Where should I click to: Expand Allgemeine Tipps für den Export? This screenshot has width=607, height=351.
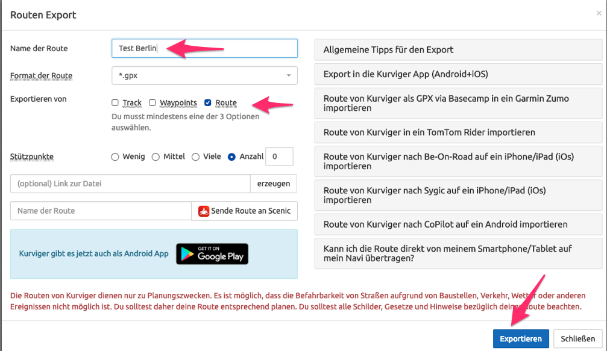pos(458,50)
